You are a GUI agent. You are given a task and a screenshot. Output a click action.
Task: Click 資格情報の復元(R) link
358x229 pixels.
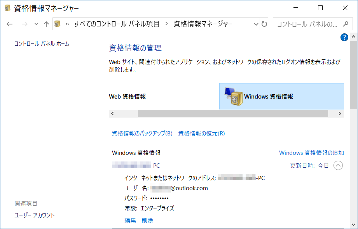pyautogui.click(x=201, y=134)
